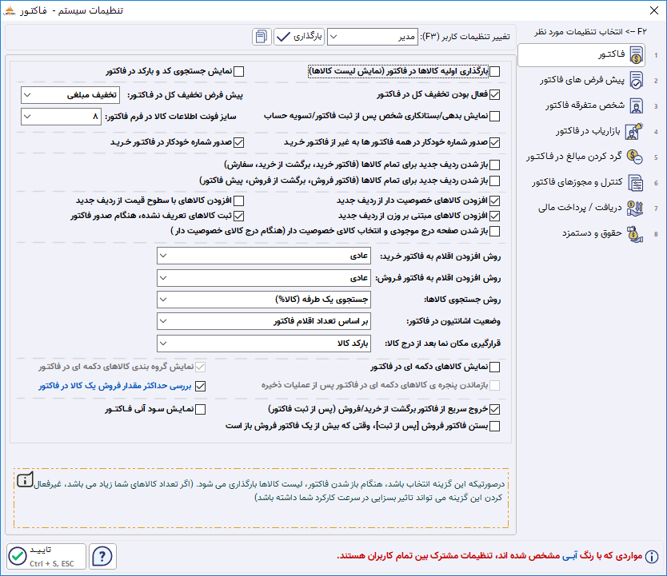The height and width of the screenshot is (576, 667).
Task: Click the شخص متفرقه فاکتور person icon
Action: tap(637, 106)
